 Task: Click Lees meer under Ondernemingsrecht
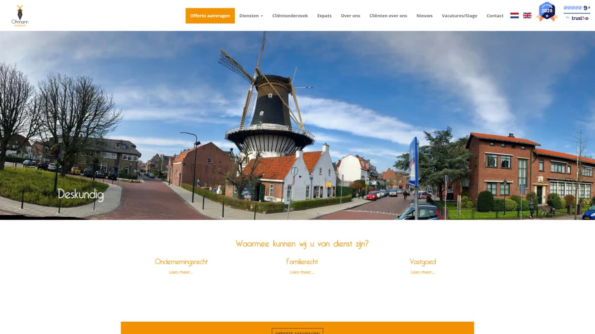click(x=181, y=272)
